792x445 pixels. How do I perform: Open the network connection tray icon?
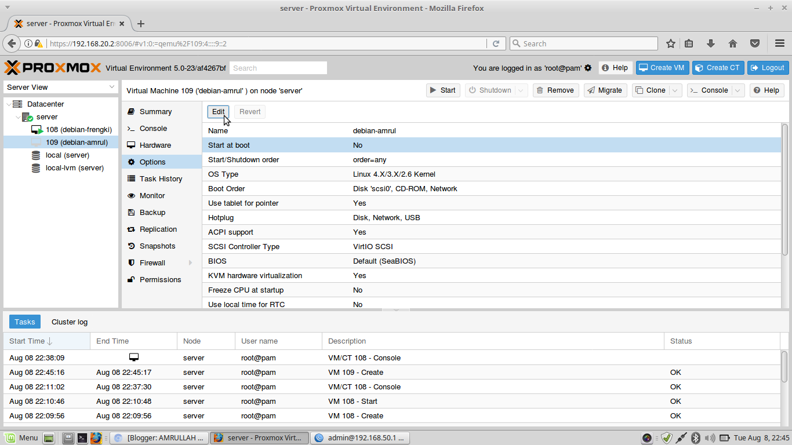coord(681,438)
